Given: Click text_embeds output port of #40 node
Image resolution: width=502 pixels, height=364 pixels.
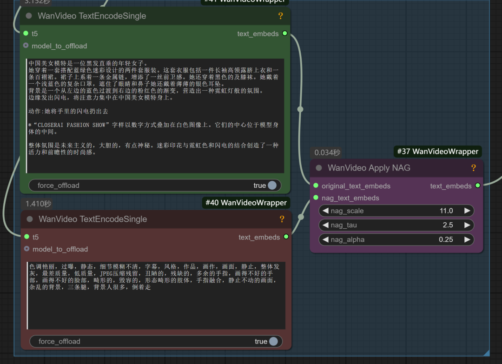Looking at the screenshot, I should point(286,237).
